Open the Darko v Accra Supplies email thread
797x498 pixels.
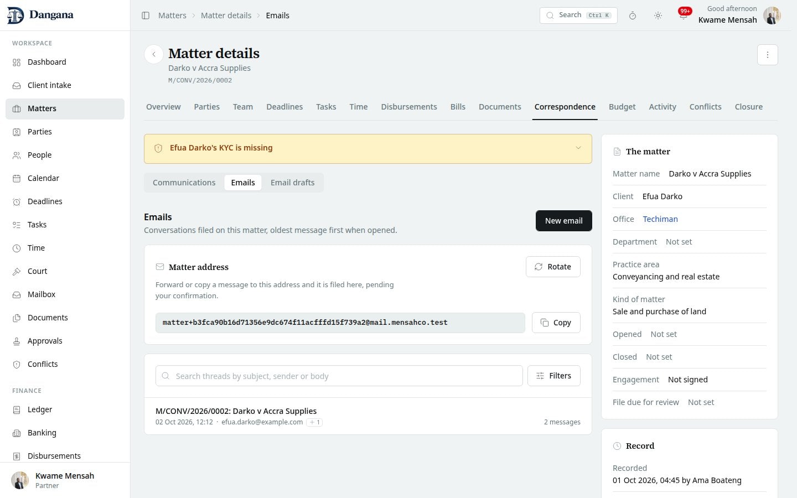[x=368, y=416]
